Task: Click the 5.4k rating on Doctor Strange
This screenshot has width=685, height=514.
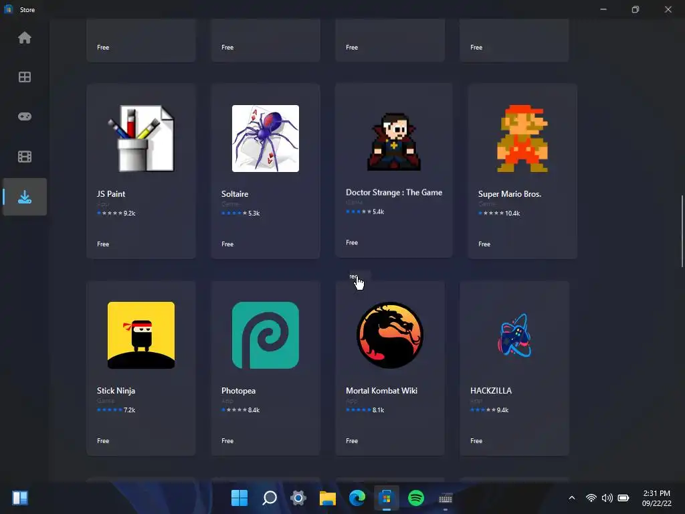Action: [x=379, y=211]
